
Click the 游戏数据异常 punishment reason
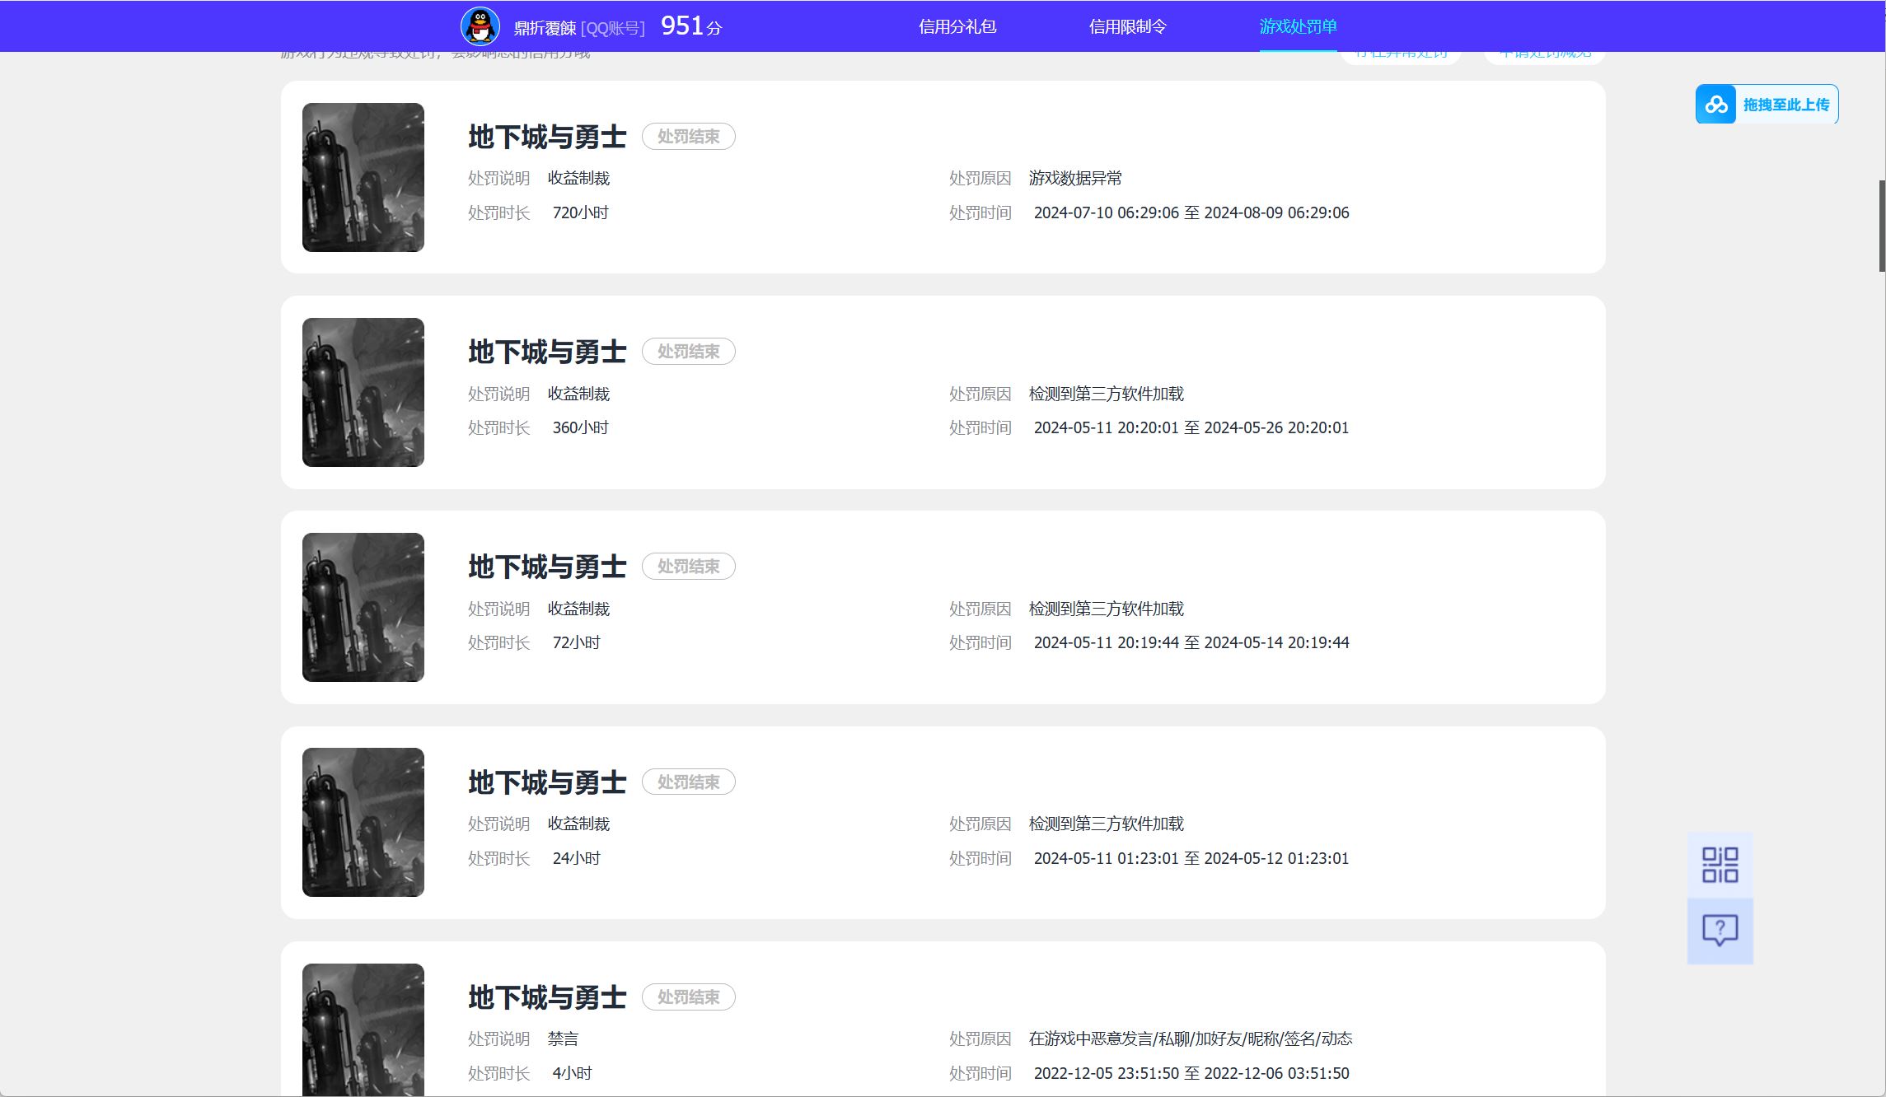point(1076,178)
